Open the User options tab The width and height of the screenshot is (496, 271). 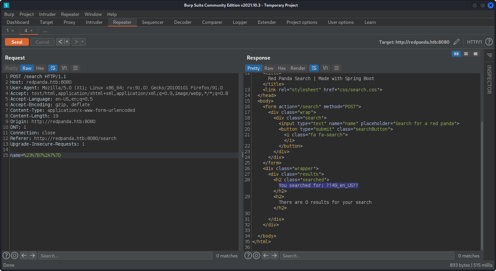(x=341, y=22)
